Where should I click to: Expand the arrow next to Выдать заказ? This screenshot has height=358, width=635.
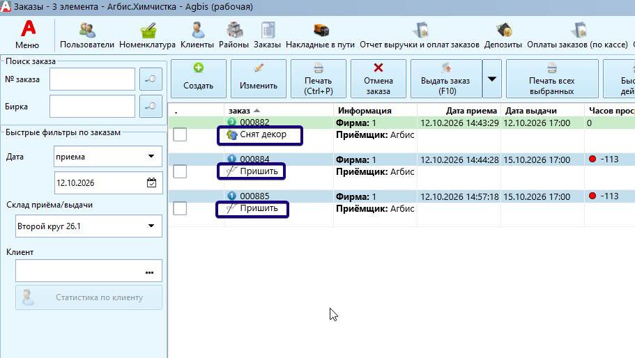(492, 79)
